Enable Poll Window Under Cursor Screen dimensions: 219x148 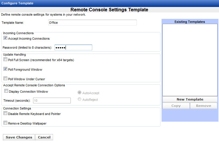(5, 79)
